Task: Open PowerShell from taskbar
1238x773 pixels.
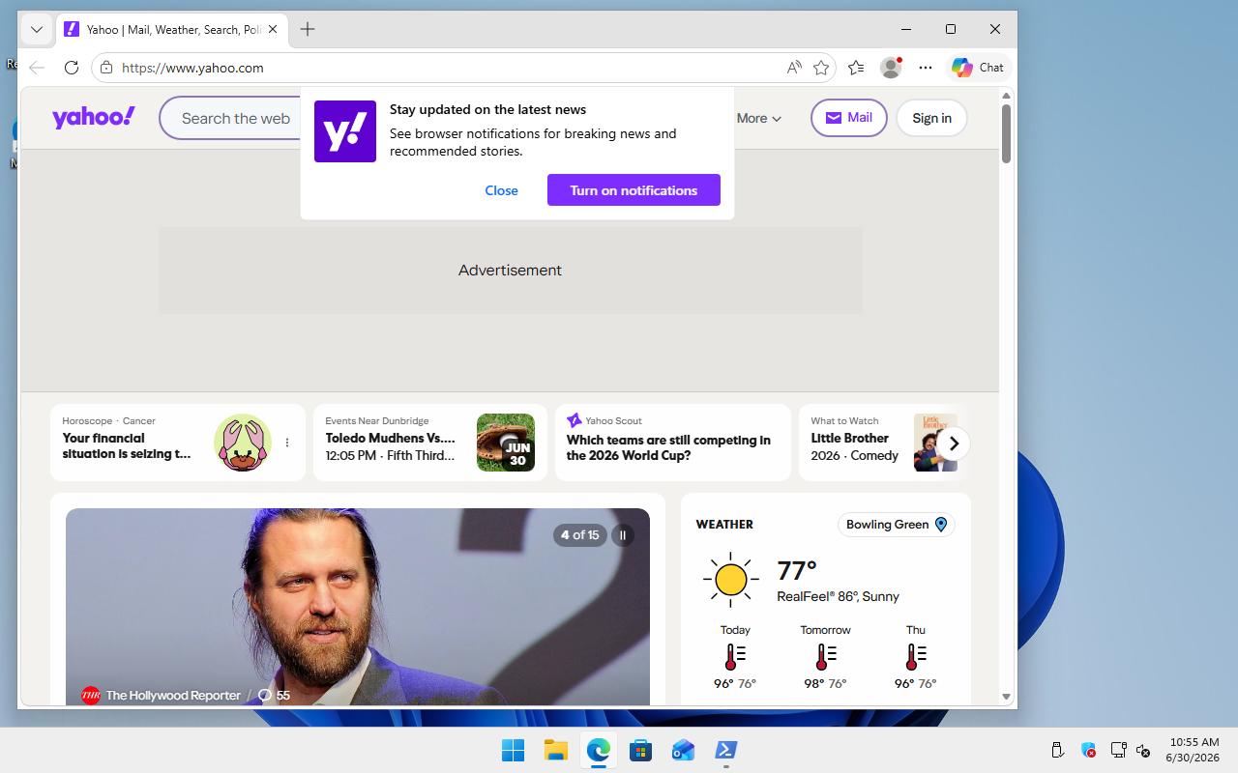Action: 725,750
